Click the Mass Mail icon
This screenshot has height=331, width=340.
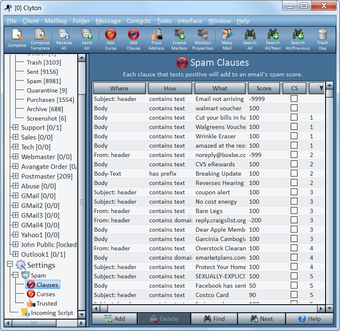click(227, 39)
